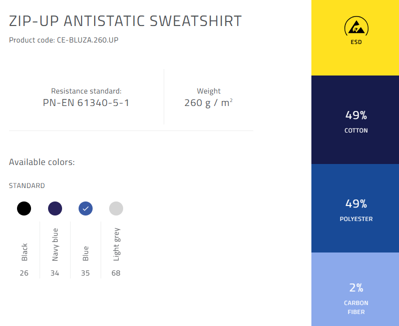Viewport: 399px width, 326px height.
Task: Click the Blue color label text
Action: [86, 253]
